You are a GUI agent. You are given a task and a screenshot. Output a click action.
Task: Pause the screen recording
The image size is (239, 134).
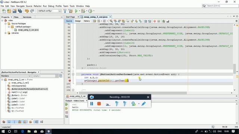click(91, 103)
